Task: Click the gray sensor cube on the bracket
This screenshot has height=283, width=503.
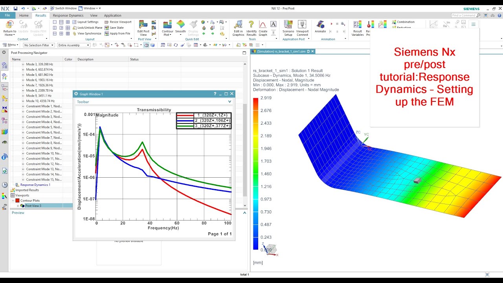Action: click(417, 180)
